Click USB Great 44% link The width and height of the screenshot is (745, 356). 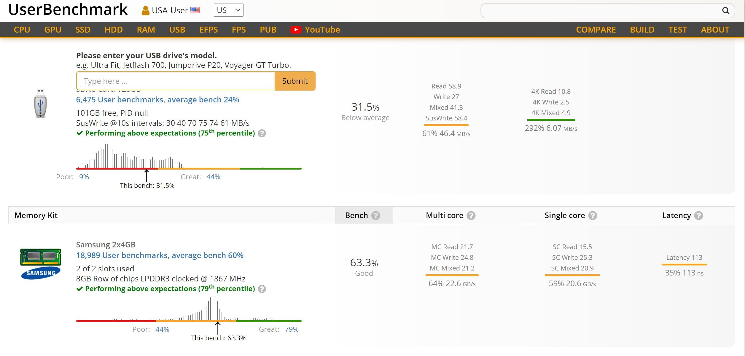[x=213, y=177]
